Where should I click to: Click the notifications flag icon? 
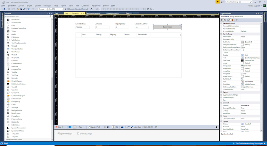point(218,2)
